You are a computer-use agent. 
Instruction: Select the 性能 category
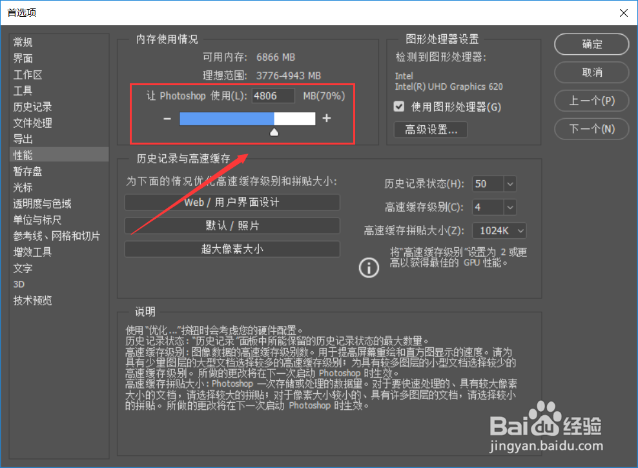pos(59,155)
